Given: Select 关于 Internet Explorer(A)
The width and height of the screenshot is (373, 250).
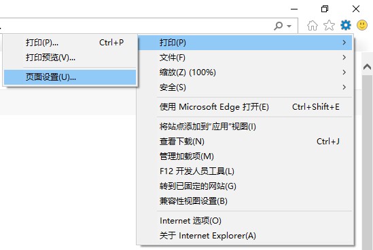Looking at the screenshot, I should [x=254, y=236].
